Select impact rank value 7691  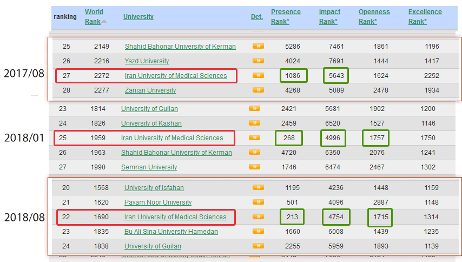[x=336, y=61]
